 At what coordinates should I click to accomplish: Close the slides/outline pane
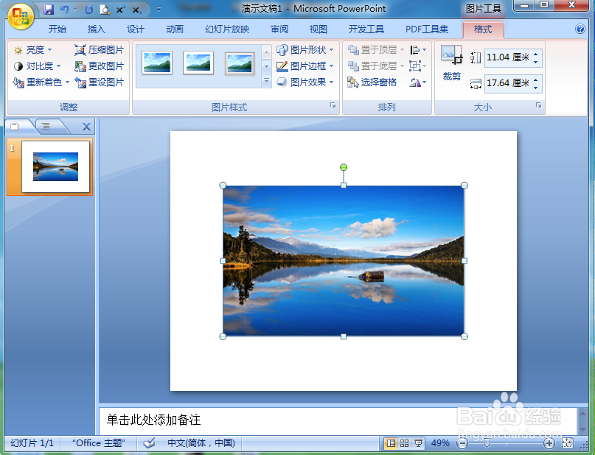(x=86, y=127)
